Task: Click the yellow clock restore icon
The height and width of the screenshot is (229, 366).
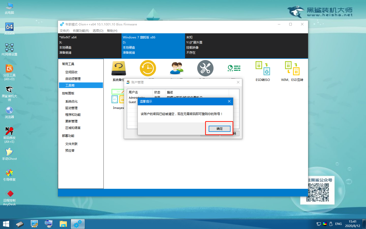Action: 148,68
